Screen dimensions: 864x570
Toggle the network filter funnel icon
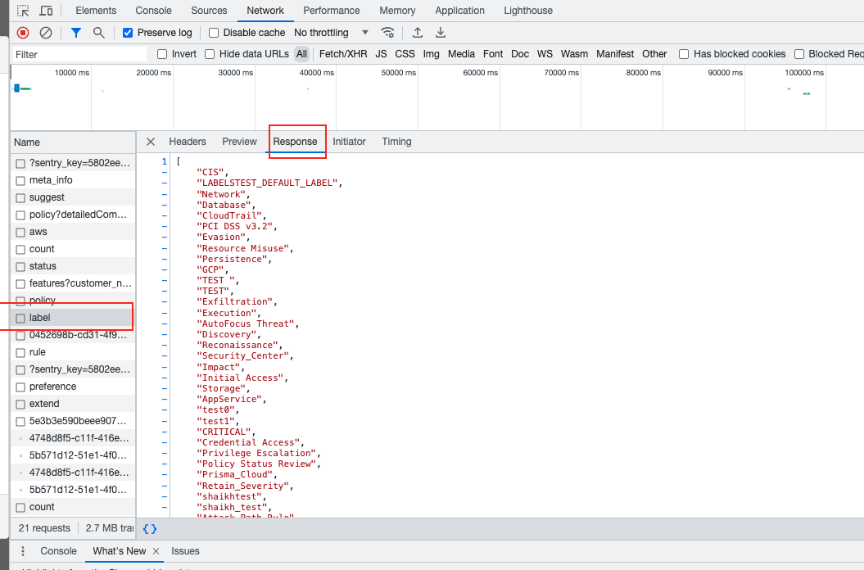[x=76, y=33]
